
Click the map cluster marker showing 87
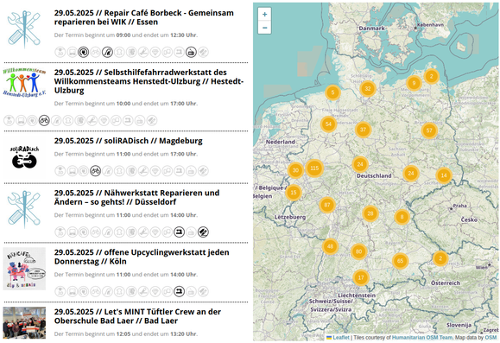(326, 205)
